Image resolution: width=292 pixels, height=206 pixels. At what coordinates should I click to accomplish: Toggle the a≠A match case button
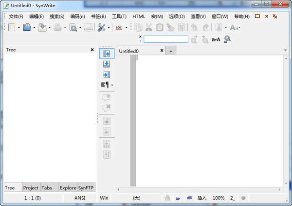pos(216,39)
